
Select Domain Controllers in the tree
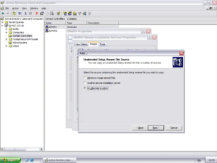pos(22,36)
